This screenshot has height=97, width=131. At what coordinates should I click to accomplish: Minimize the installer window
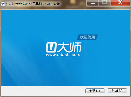[x=93, y=3]
